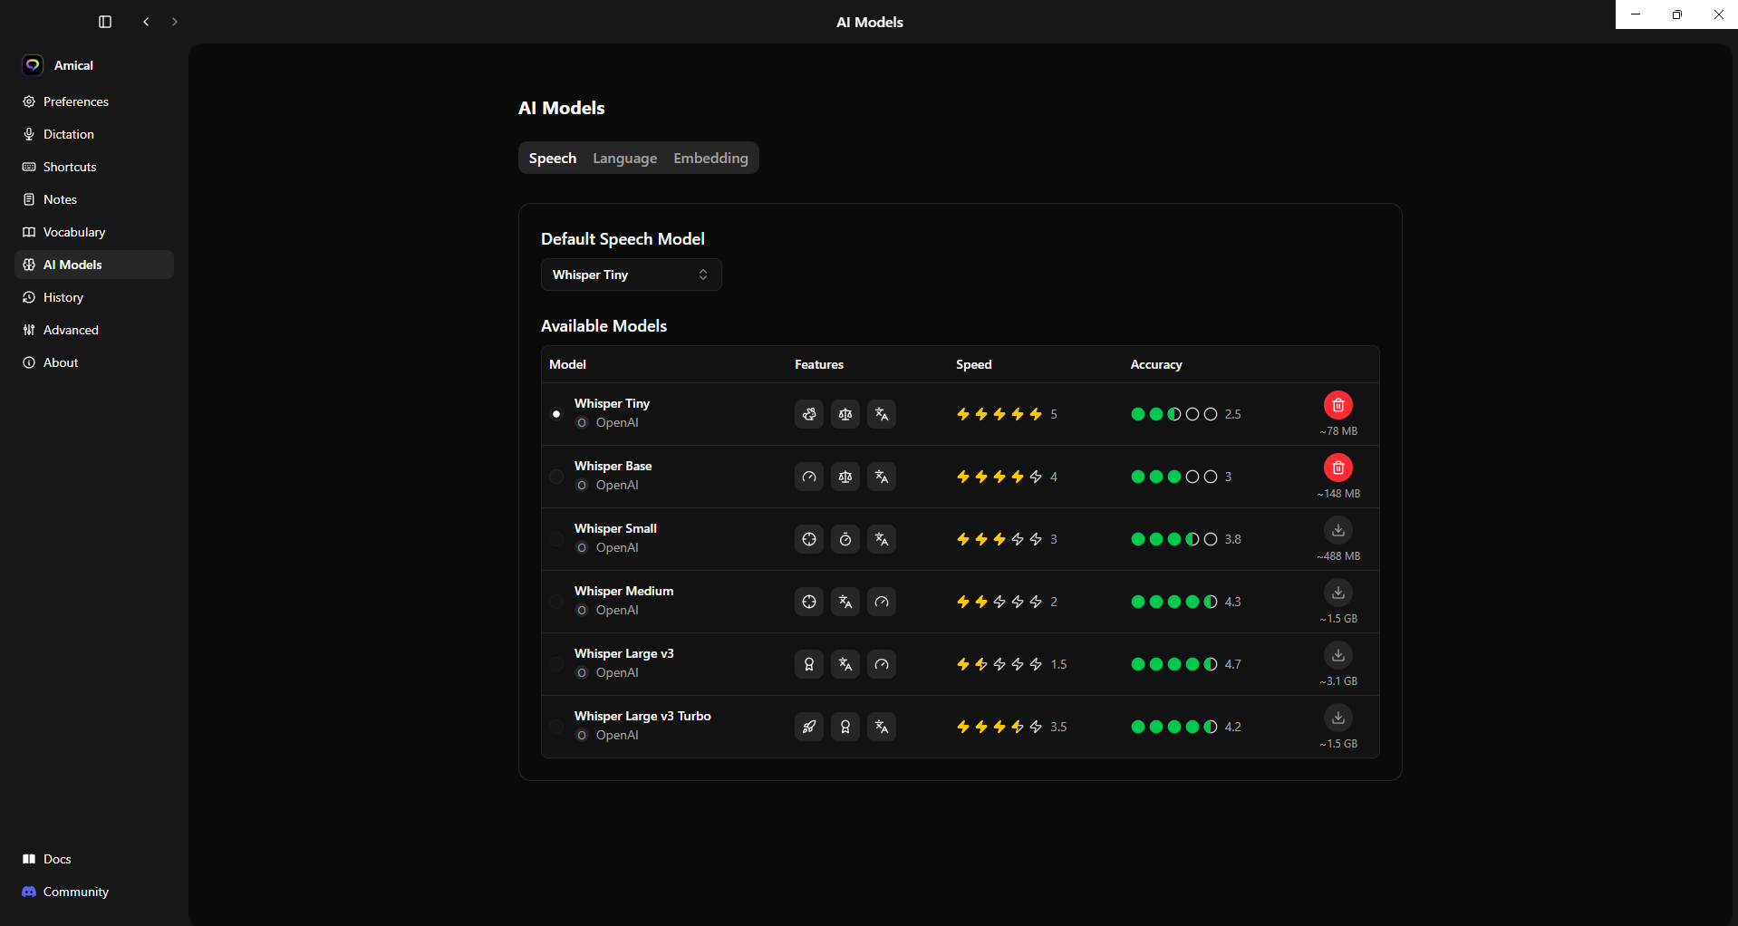Download the Whisper Large v3 Turbo model
This screenshot has height=926, width=1738.
click(x=1337, y=718)
